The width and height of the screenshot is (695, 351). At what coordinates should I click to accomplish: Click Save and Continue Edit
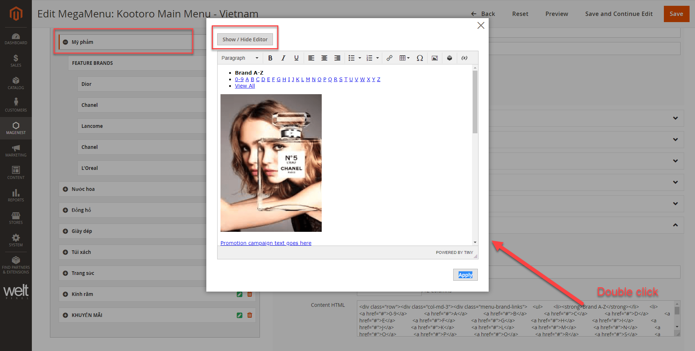click(x=619, y=14)
